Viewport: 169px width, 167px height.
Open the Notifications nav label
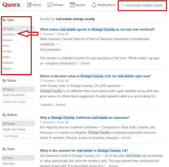click(106, 5)
